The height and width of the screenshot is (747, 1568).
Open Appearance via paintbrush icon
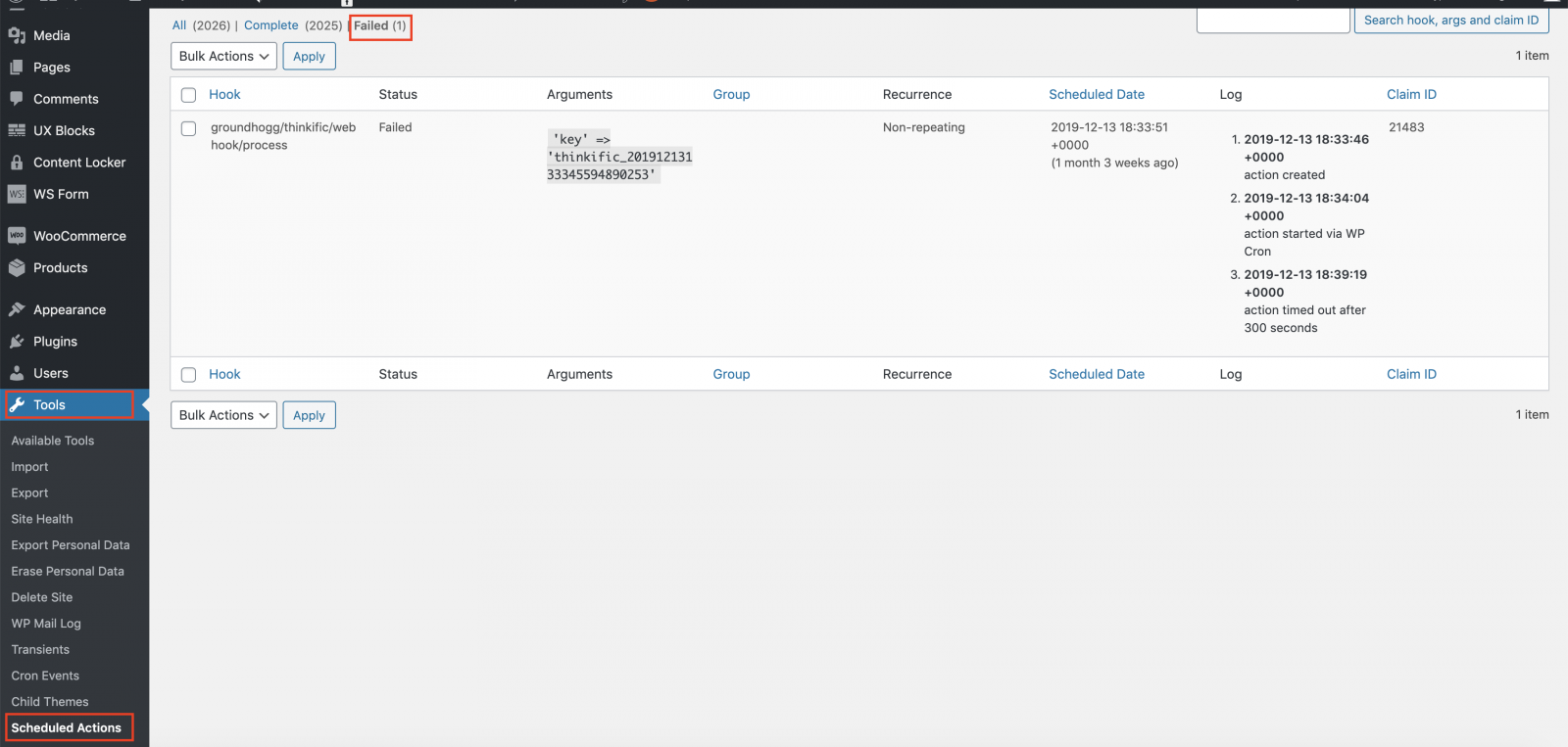click(x=17, y=309)
